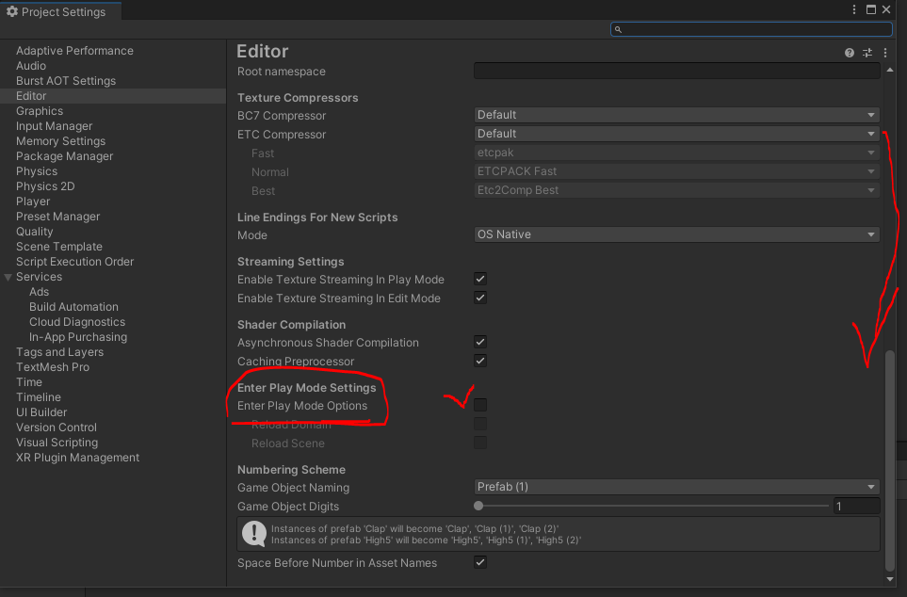This screenshot has height=597, width=907.
Task: Open the Editor help reference icon
Action: pyautogui.click(x=850, y=54)
